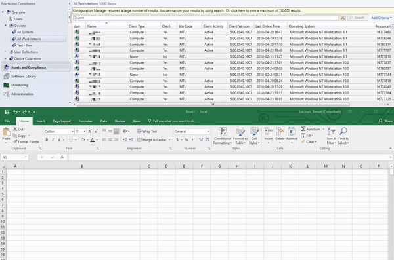Open the Number Format dropdown showing General

tap(208, 132)
